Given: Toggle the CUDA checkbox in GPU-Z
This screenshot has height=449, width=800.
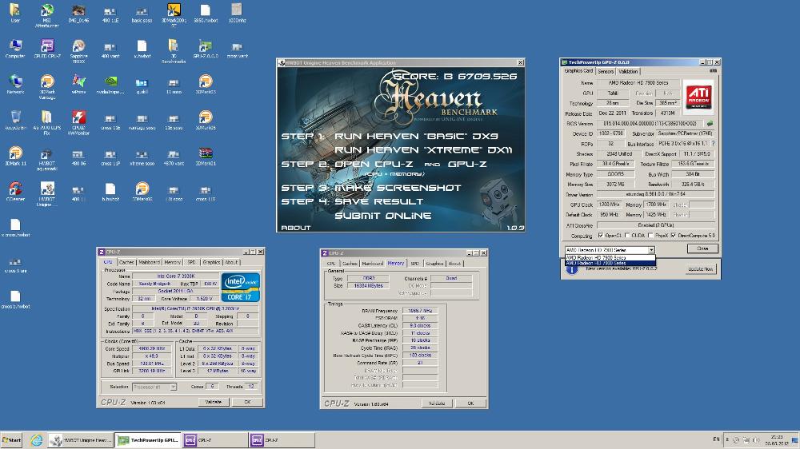Looking at the screenshot, I should 627,236.
